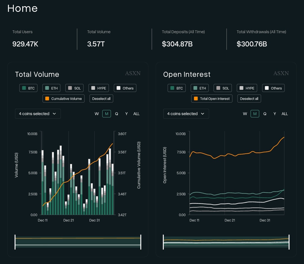This screenshot has height=264, width=304.
Task: Toggle SOL series in Open Interest legend
Action: [223, 88]
